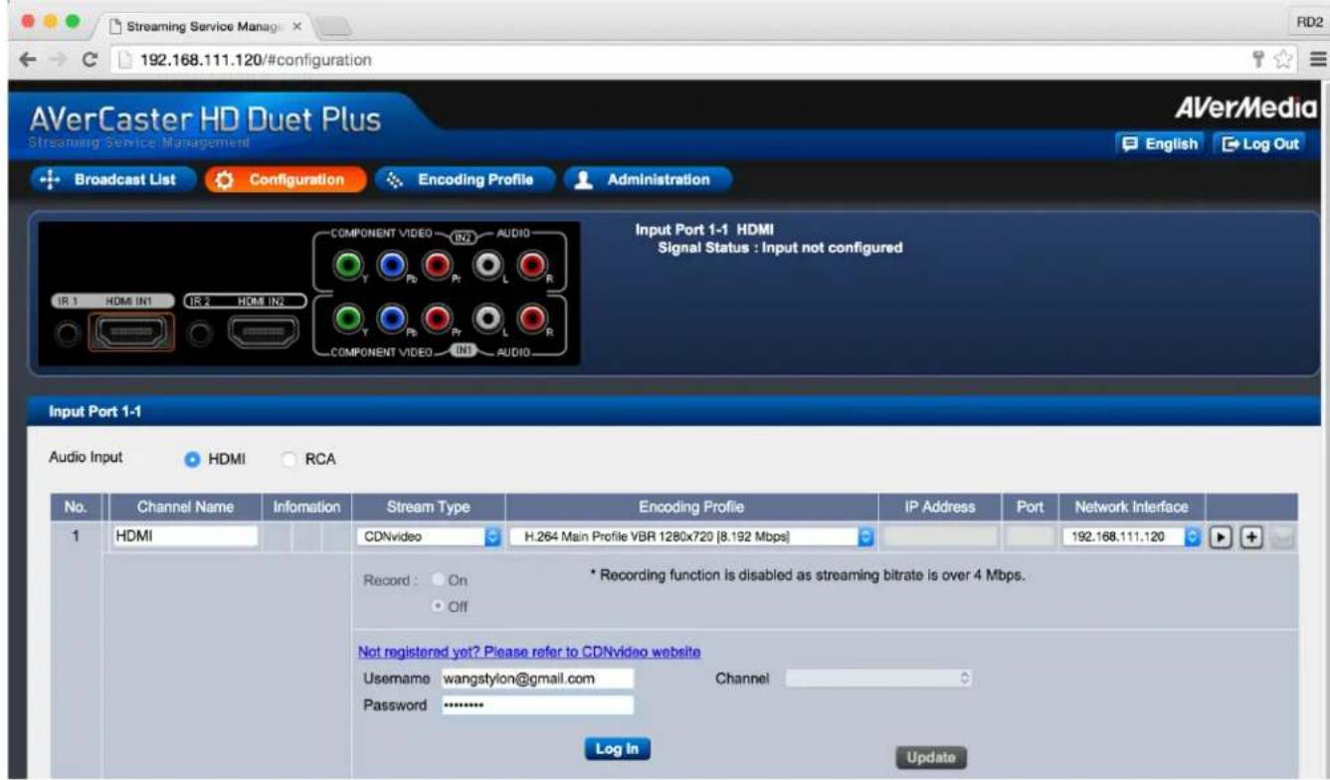
Task: Click the disabled minus button in row 1
Action: (1283, 537)
